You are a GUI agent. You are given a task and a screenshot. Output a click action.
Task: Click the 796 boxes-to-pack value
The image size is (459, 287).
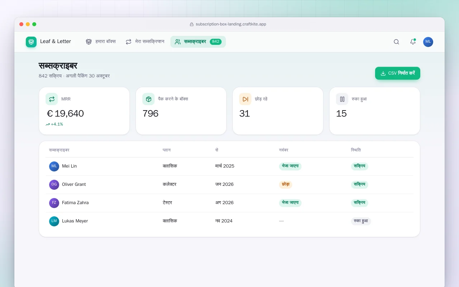point(151,114)
